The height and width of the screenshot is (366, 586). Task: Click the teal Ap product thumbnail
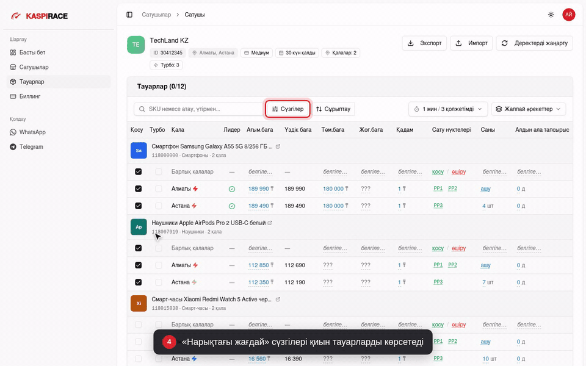[x=139, y=227]
